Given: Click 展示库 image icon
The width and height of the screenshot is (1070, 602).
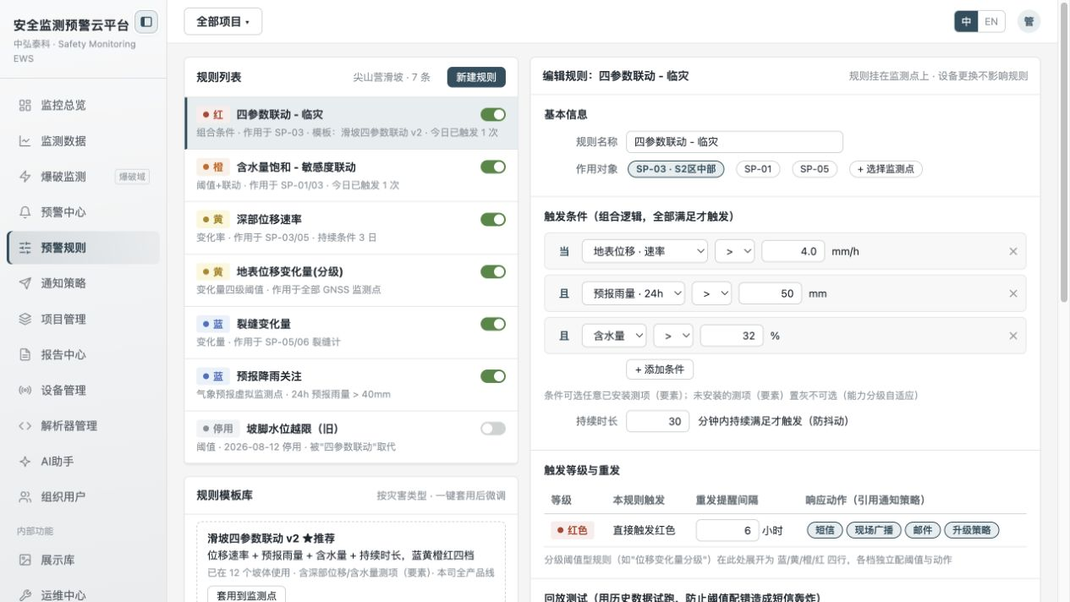Looking at the screenshot, I should [x=25, y=560].
